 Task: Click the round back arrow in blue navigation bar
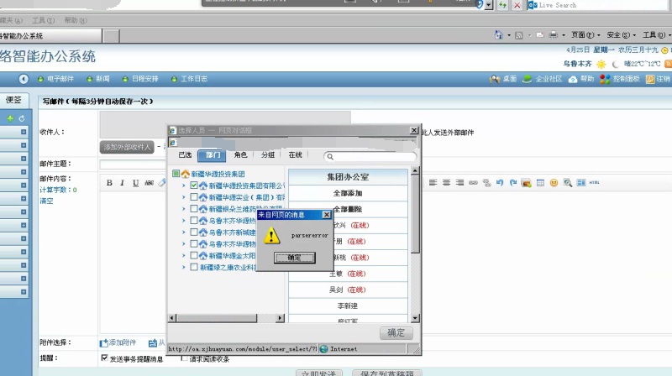tap(24, 79)
